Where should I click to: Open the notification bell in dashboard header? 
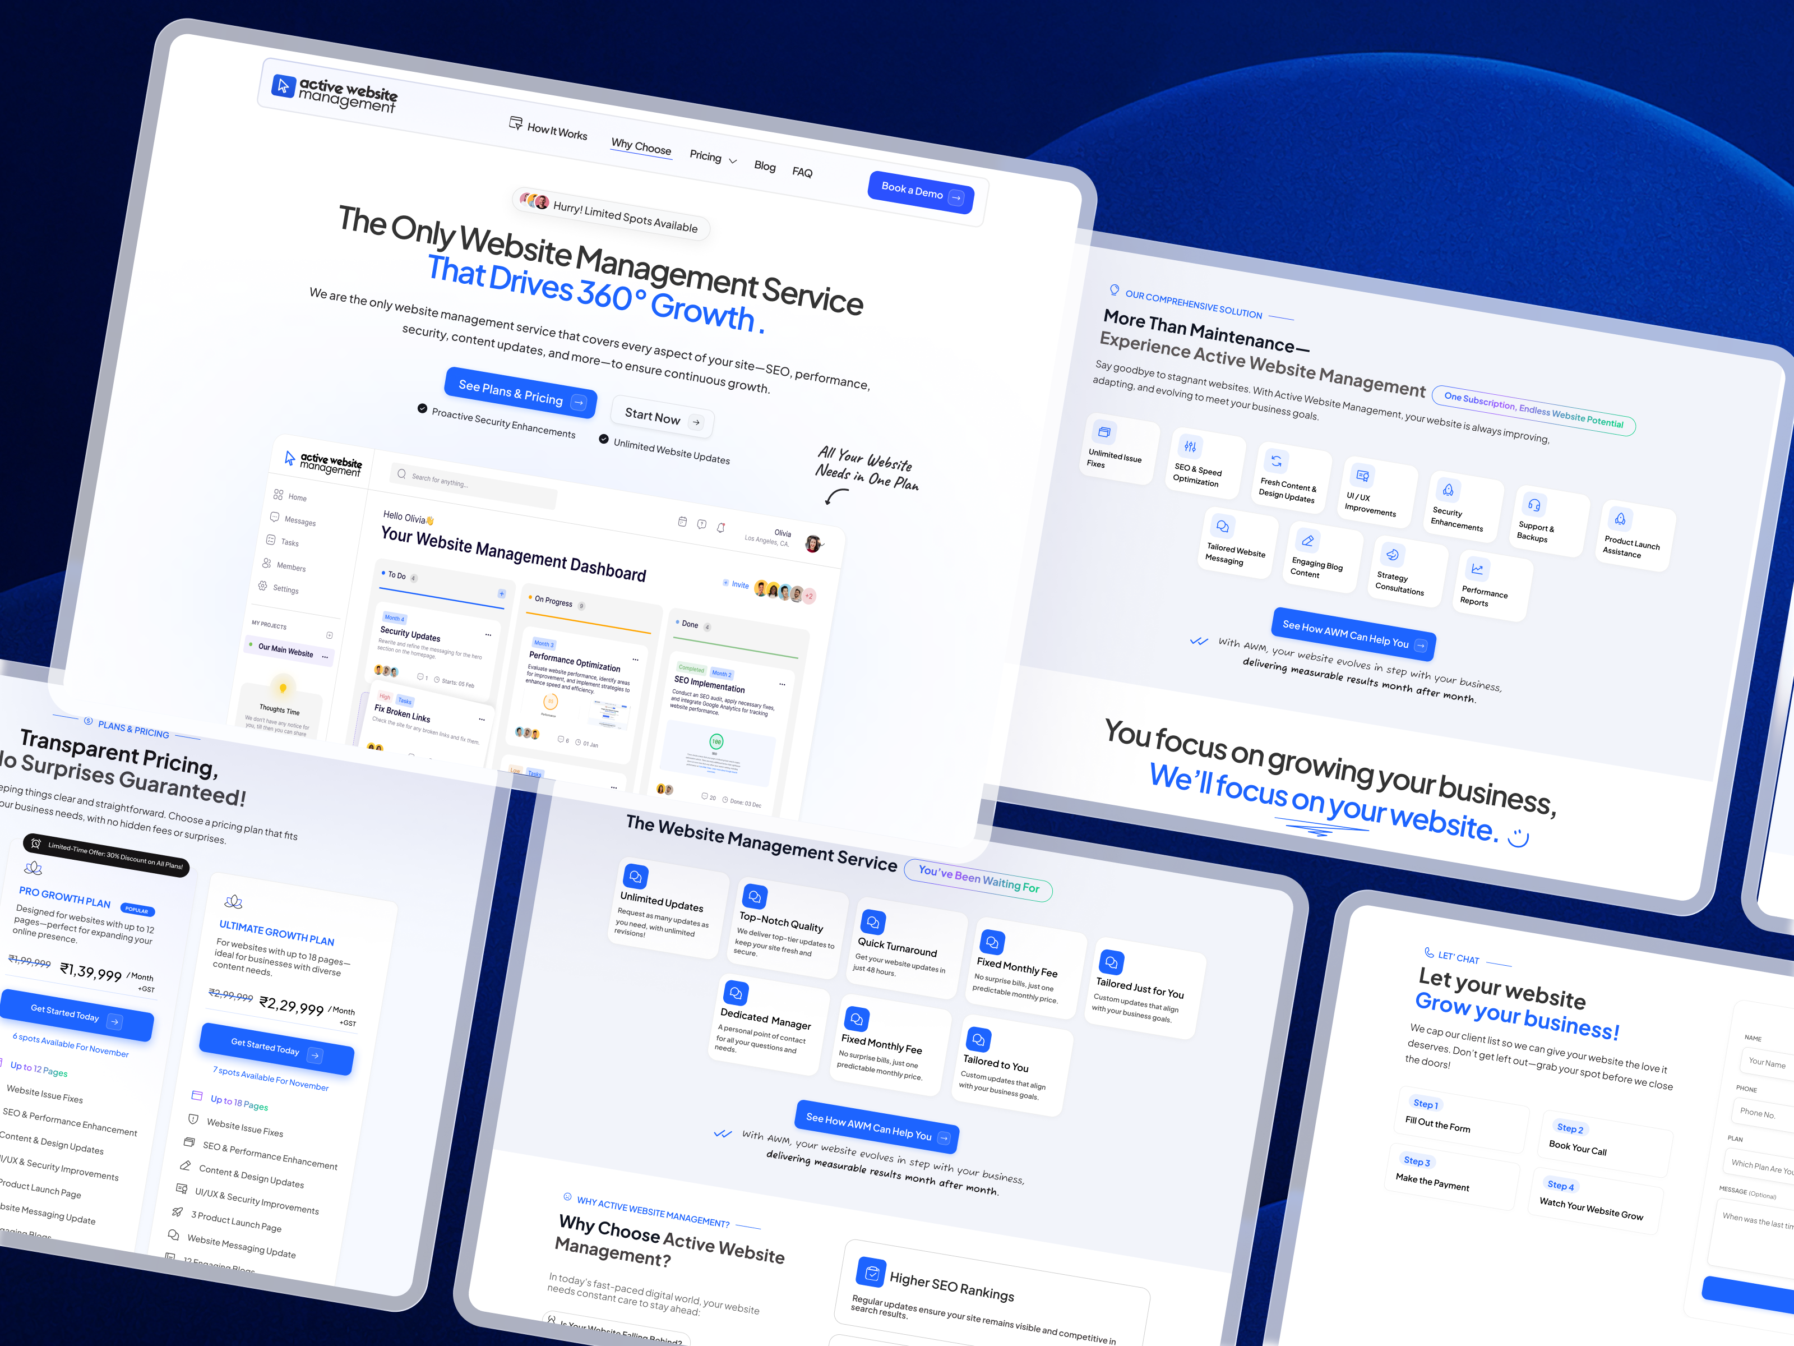pyautogui.click(x=721, y=527)
